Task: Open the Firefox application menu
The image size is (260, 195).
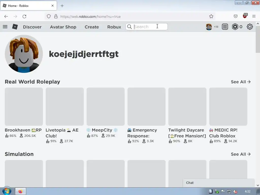Action: tap(254, 16)
